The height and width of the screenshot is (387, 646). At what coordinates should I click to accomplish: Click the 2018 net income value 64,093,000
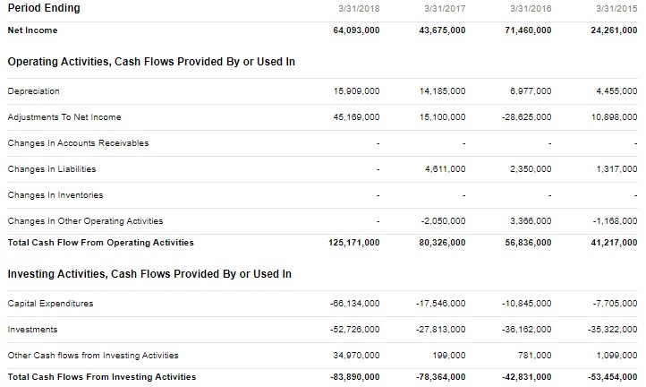click(355, 30)
